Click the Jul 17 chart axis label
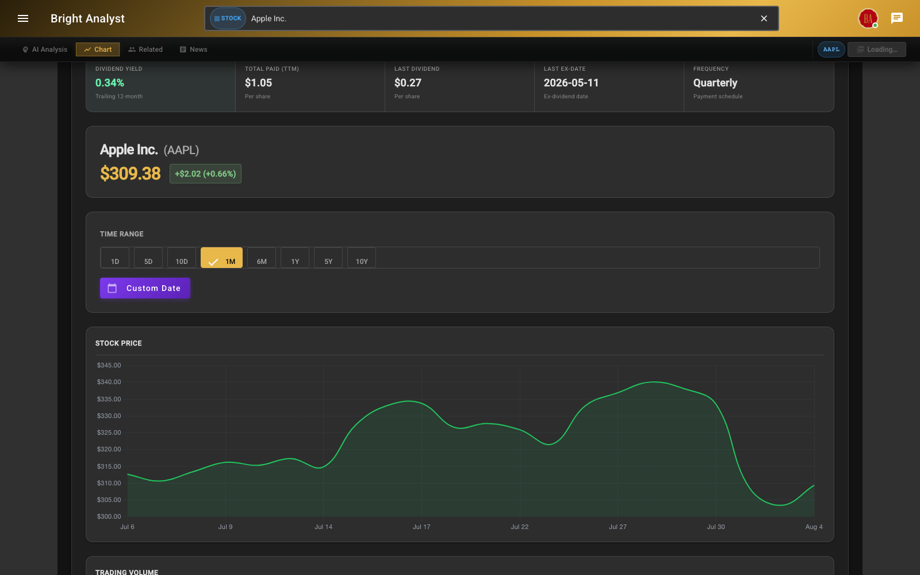This screenshot has height=575, width=920. 421,527
